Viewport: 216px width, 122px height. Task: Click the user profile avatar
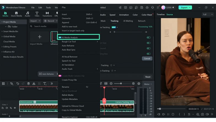tap(163, 7)
